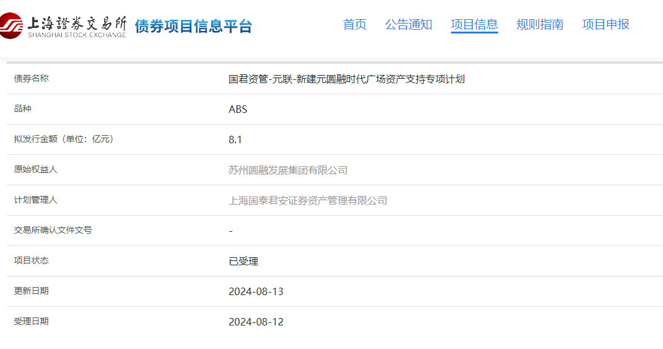
Task: Click the ABS product type value
Action: point(238,109)
